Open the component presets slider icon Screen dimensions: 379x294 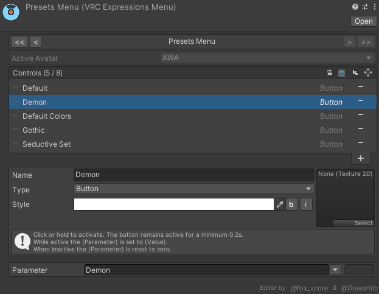tap(365, 7)
